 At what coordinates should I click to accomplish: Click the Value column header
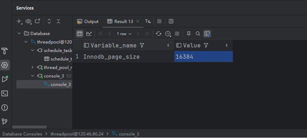tap(204, 46)
